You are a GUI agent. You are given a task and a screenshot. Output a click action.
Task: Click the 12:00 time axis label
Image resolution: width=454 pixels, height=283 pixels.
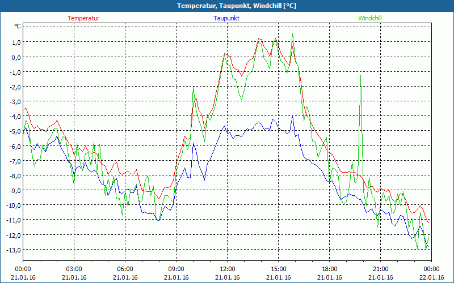(228, 269)
